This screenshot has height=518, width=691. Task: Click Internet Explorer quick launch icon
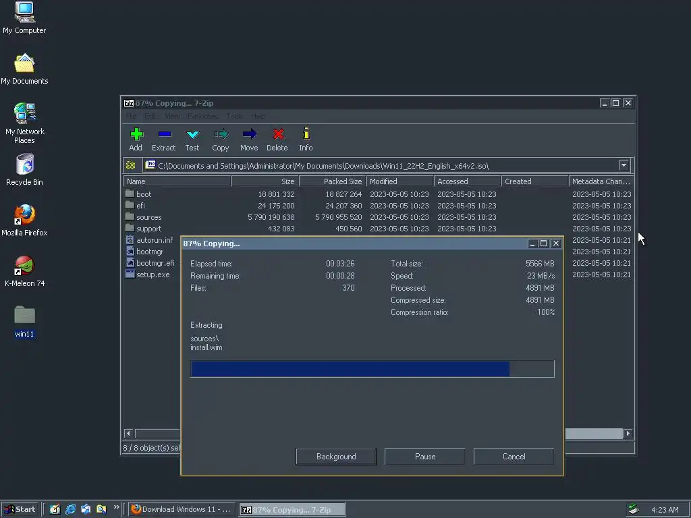(70, 510)
